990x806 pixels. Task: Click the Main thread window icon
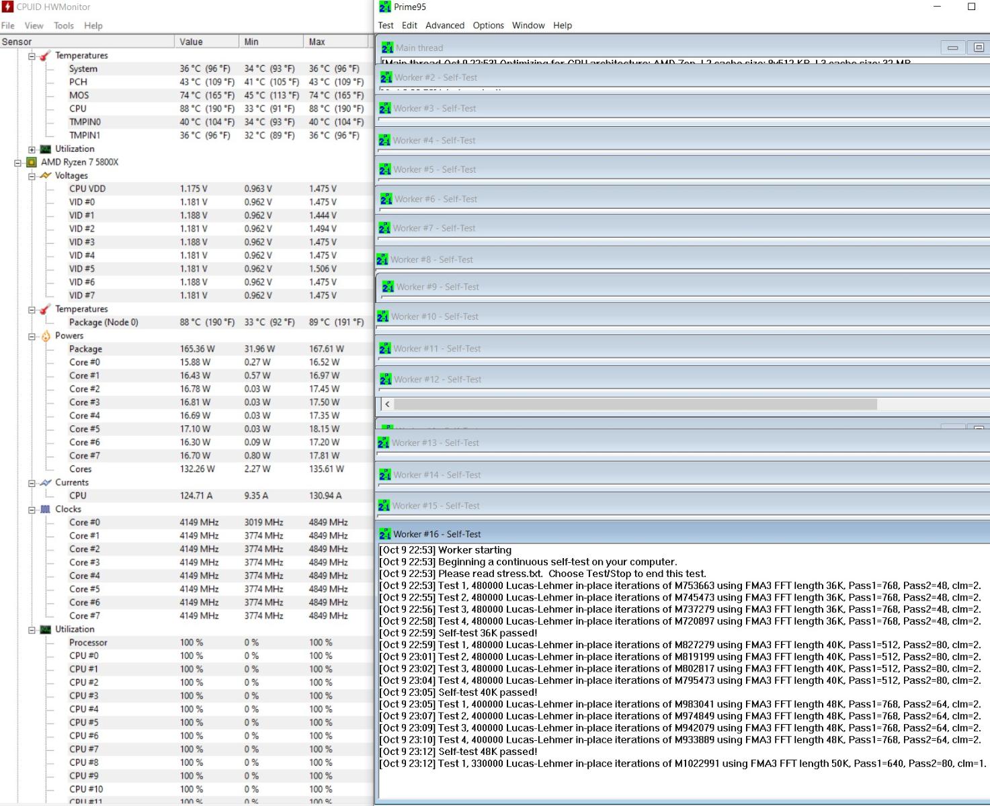pyautogui.click(x=388, y=48)
